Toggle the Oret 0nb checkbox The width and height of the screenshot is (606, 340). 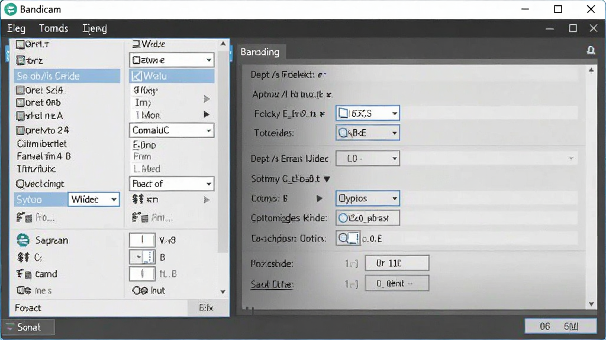(20, 103)
